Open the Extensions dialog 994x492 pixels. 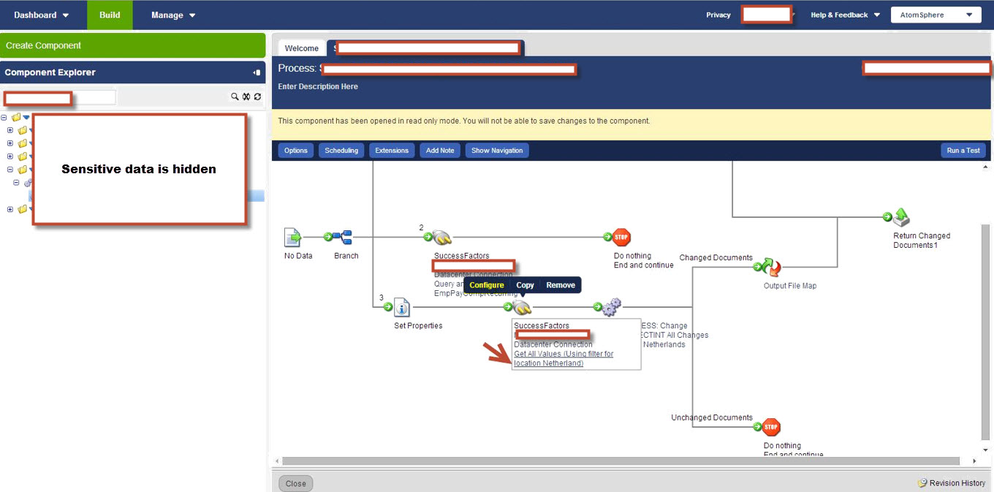392,151
